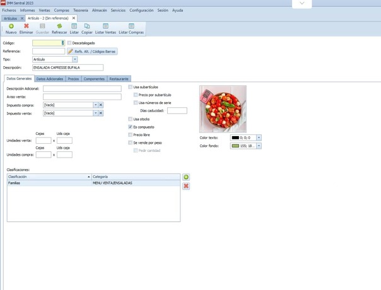Viewport: 381px width, 290px height.
Task: Open Listar Ventas from toolbar
Action: point(105,26)
